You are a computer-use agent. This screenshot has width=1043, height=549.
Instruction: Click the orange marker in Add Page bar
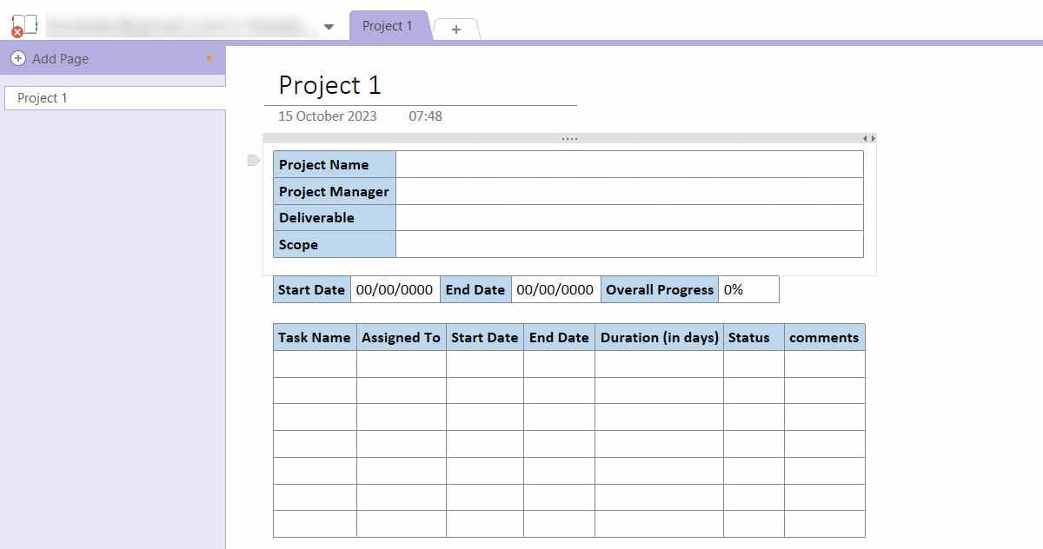(x=209, y=58)
